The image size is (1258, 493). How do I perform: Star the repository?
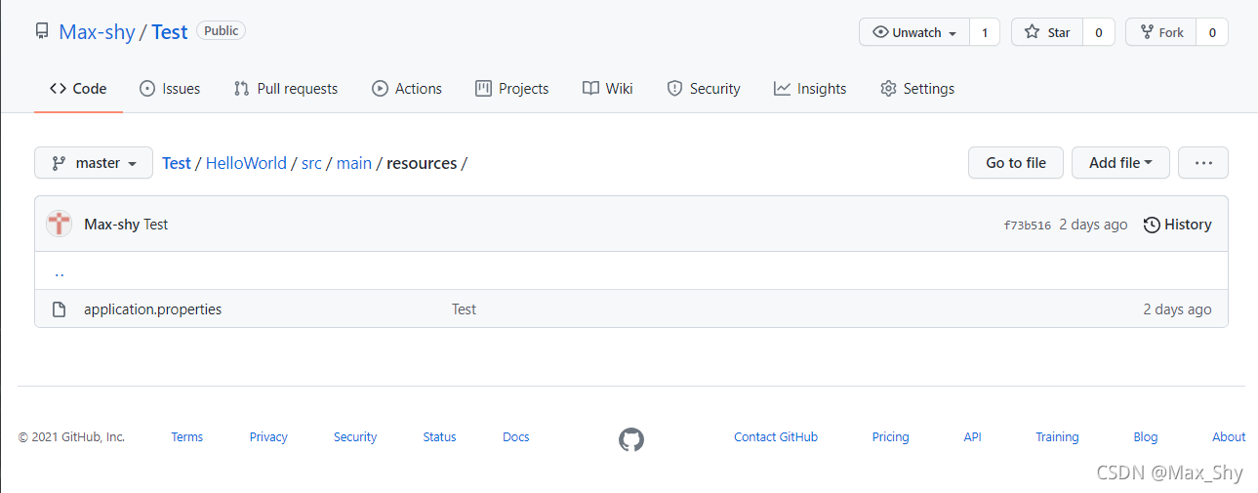pyautogui.click(x=1047, y=32)
